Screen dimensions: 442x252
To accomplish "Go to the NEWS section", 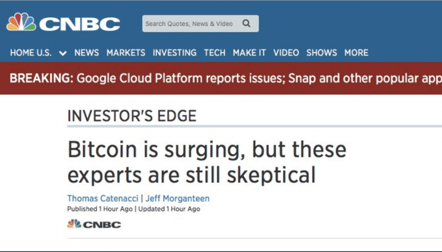I will point(86,53).
